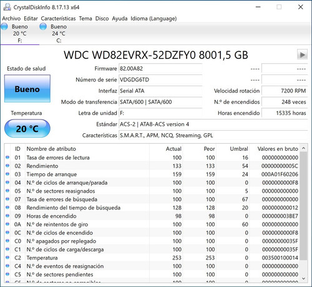Click status dot for Horas de encendido row

coord(7,216)
